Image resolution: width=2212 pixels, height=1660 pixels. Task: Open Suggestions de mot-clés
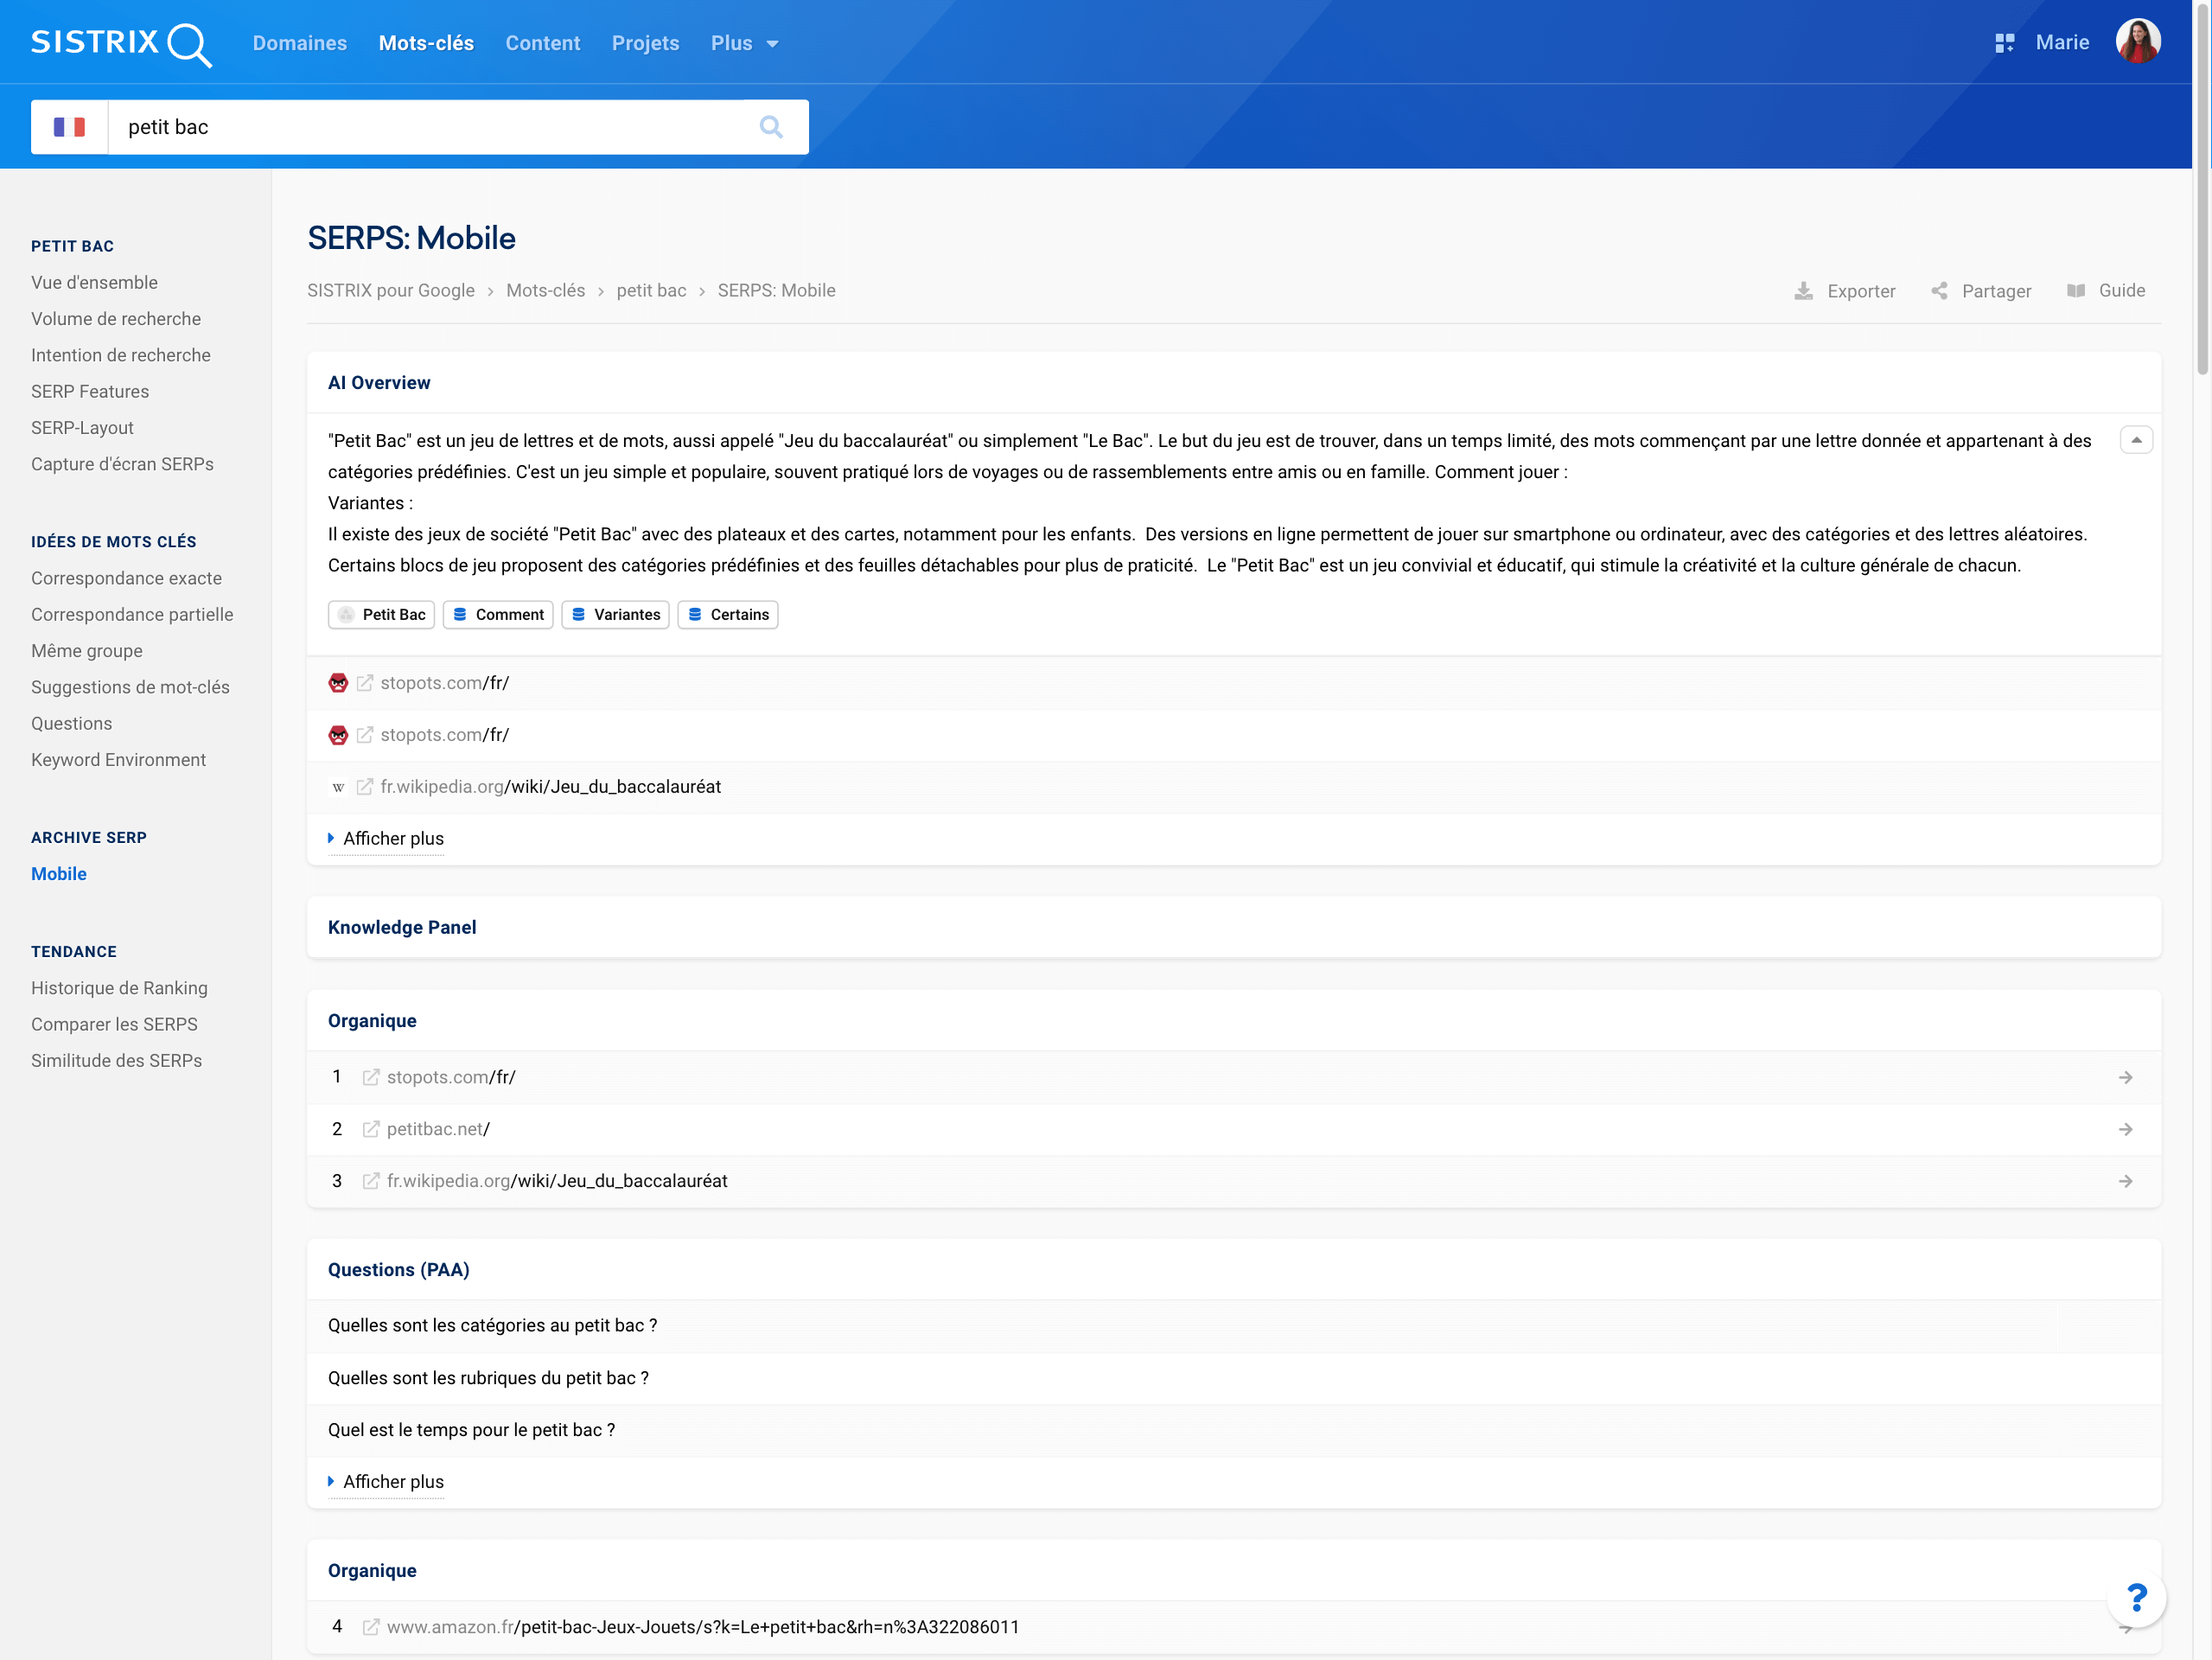[x=130, y=687]
